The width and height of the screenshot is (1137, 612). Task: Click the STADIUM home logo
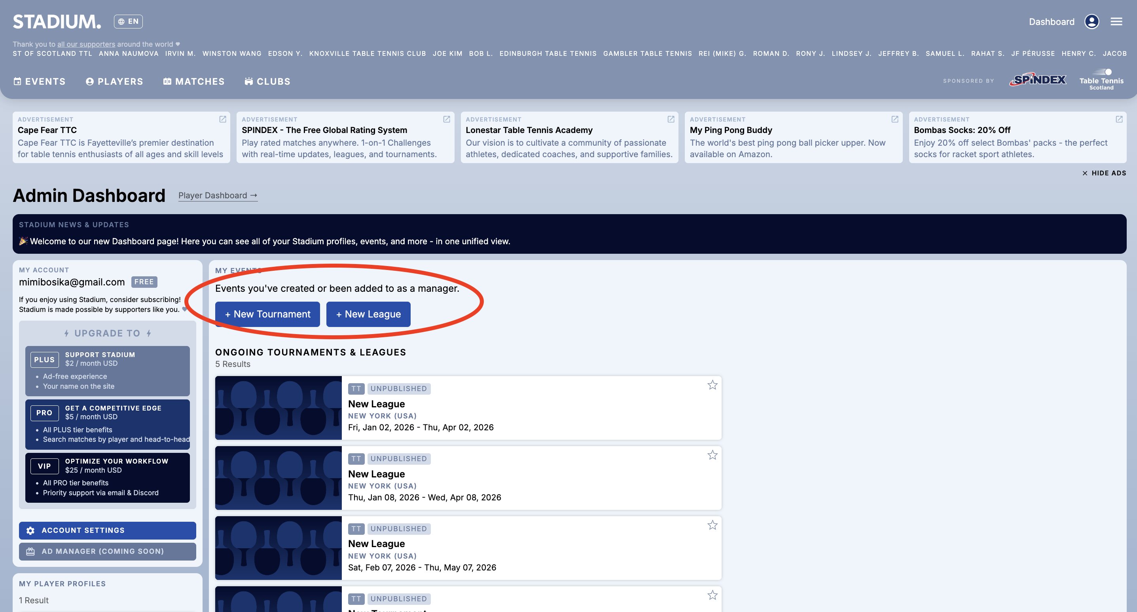[57, 22]
